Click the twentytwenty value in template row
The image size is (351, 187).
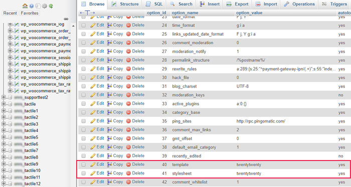pyautogui.click(x=249, y=164)
